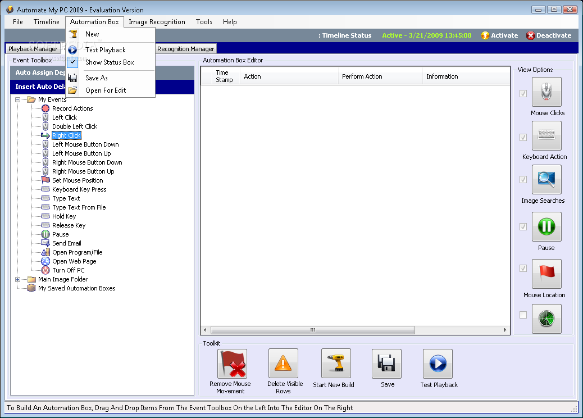Click the green Pause view option button
Image resolution: width=583 pixels, height=418 pixels.
[546, 226]
